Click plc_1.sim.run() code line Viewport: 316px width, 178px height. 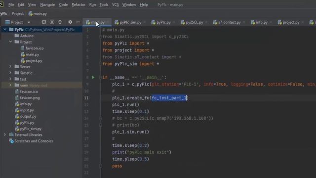click(x=130, y=132)
